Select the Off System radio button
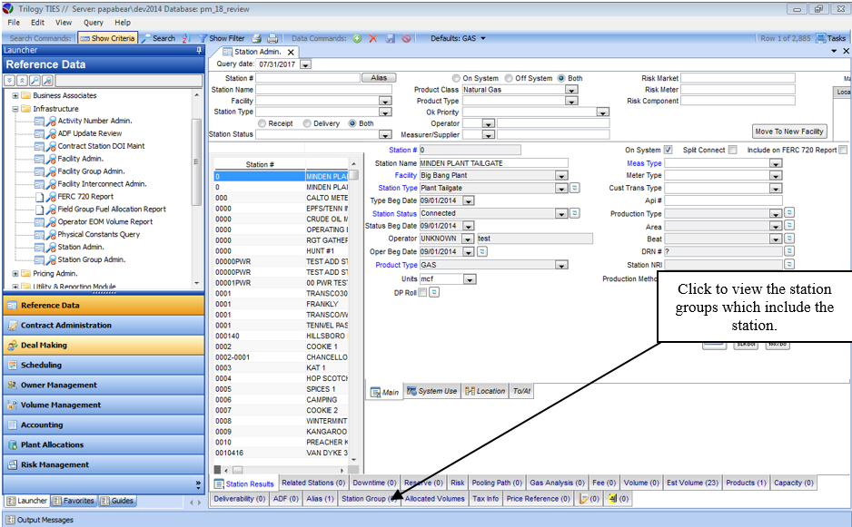The width and height of the screenshot is (852, 527). 510,79
